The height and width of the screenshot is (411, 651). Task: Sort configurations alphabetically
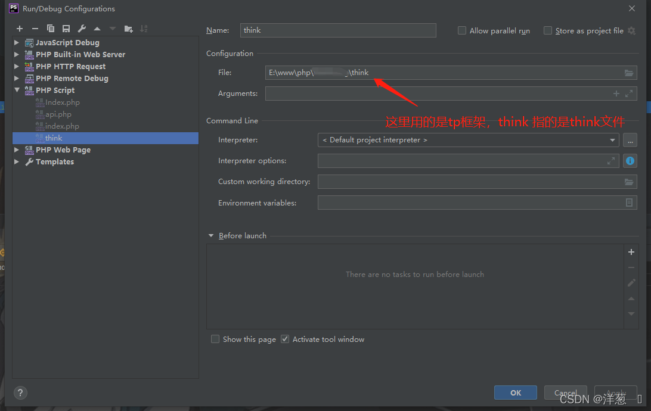click(x=144, y=29)
